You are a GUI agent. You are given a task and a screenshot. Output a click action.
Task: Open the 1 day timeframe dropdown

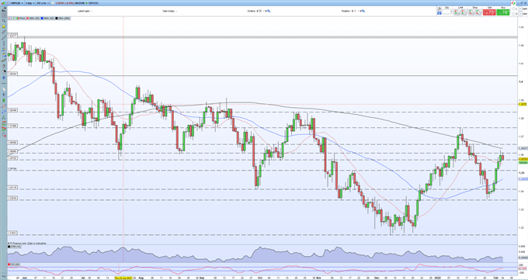tap(30, 3)
